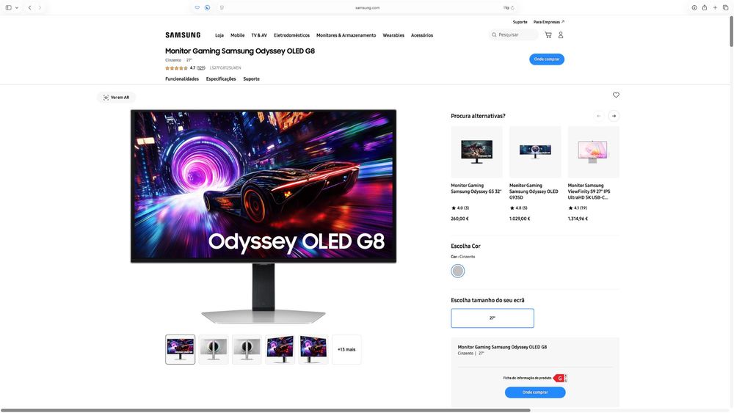The height and width of the screenshot is (413, 734).
Task: Click the vertical page scrollbar
Action: click(x=731, y=32)
